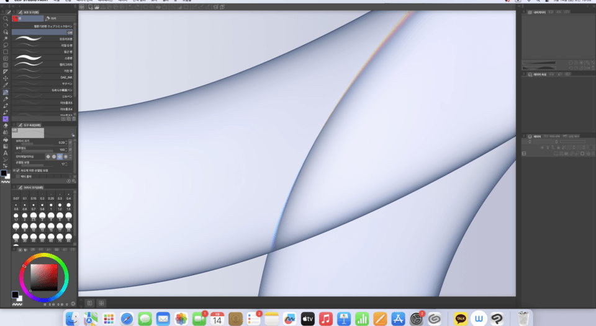596x326 pixels.
Task: Choose the Eraser tool in toolbar
Action: point(6,126)
